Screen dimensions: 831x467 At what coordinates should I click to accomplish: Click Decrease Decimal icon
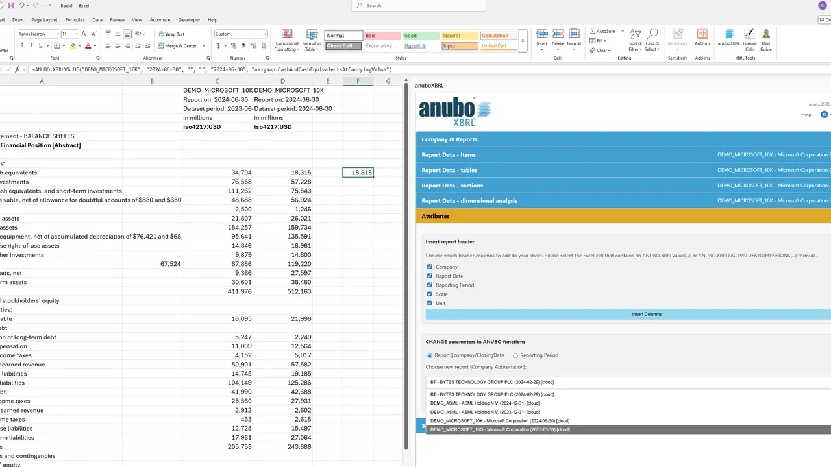(264, 46)
